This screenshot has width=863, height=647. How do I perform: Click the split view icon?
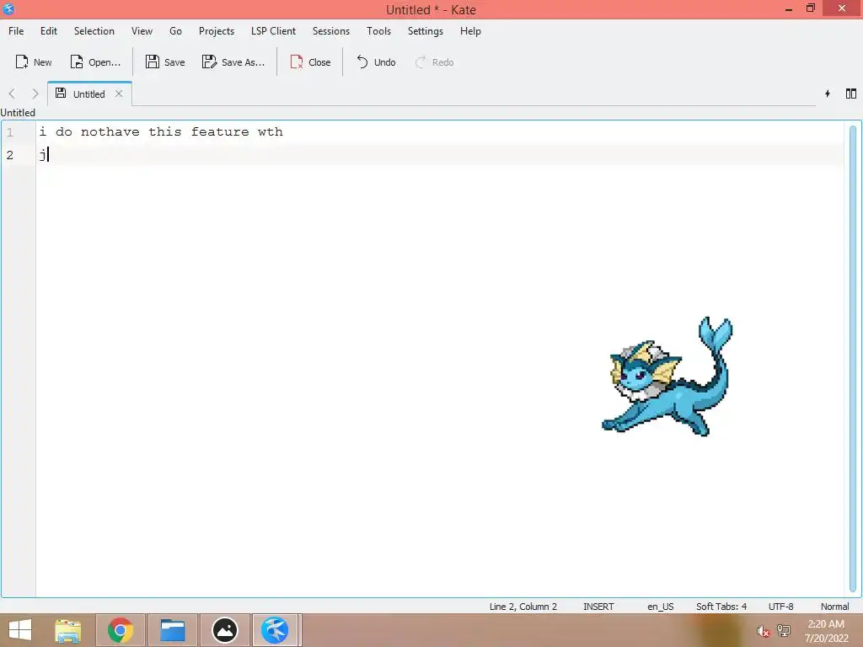pos(851,94)
